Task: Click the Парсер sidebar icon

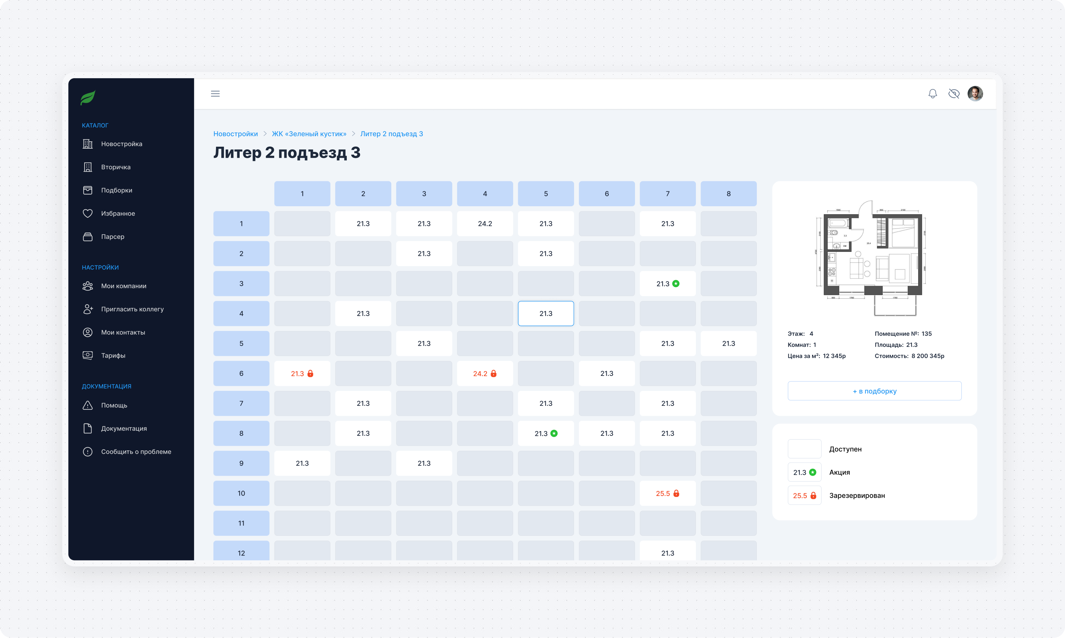Action: point(88,237)
